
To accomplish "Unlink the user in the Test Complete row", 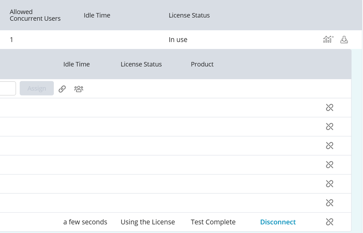I will coord(330,222).
